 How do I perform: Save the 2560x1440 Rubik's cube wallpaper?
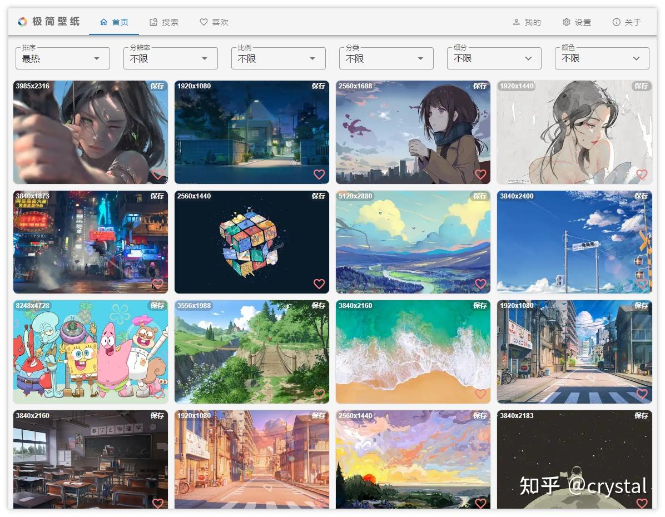319,196
